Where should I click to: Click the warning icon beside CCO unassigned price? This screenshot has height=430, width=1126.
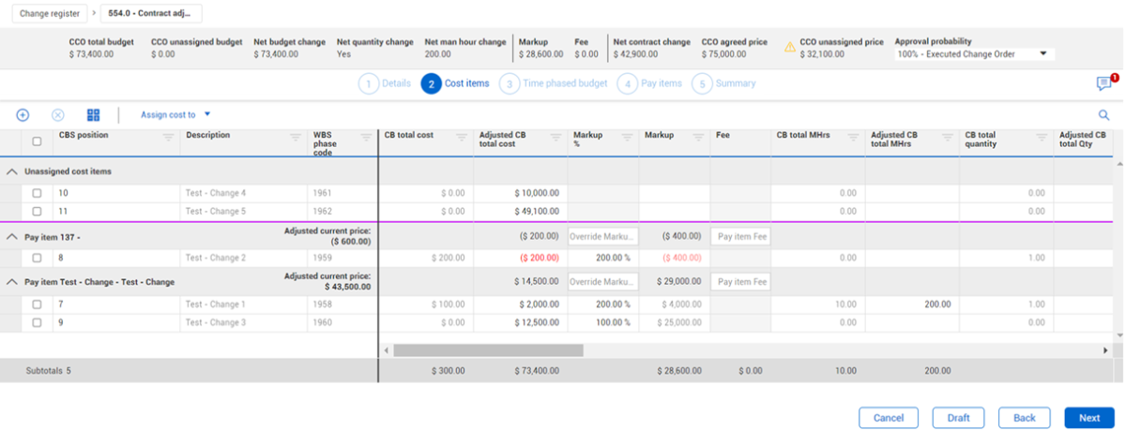(x=790, y=48)
